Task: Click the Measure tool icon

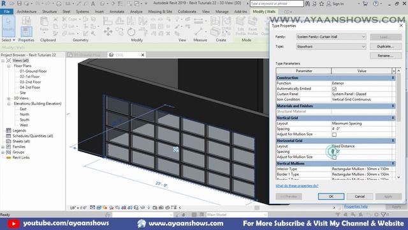Action: coord(199,32)
